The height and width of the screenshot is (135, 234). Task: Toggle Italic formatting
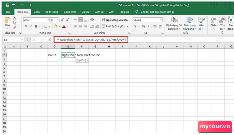pyautogui.click(x=31, y=26)
